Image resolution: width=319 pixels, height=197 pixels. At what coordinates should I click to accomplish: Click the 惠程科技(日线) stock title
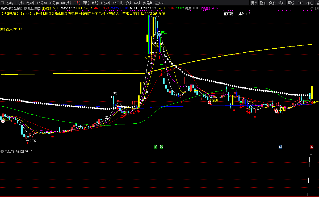coord(11,8)
